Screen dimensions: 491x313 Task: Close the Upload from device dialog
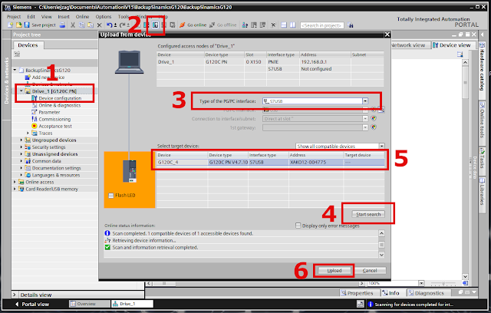click(387, 35)
